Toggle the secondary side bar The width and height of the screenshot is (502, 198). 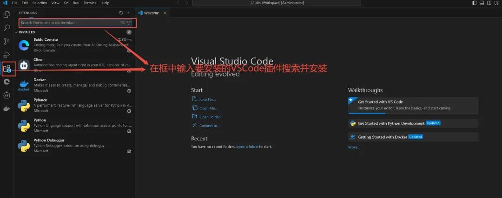pos(489,3)
